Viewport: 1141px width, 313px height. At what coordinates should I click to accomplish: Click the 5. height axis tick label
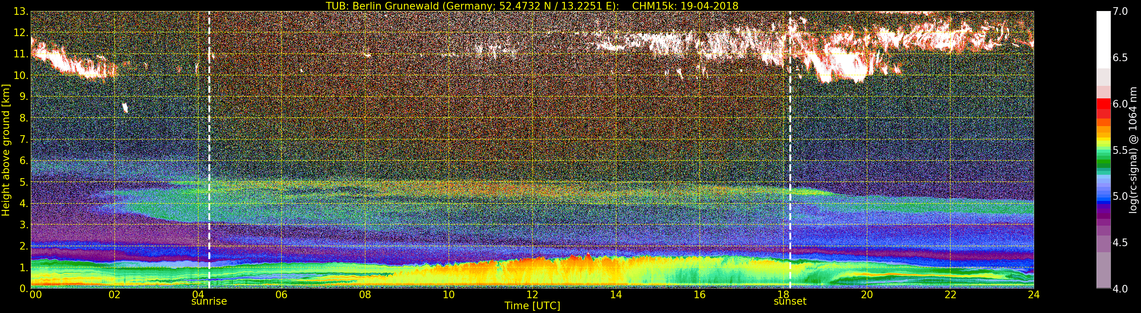point(24,182)
